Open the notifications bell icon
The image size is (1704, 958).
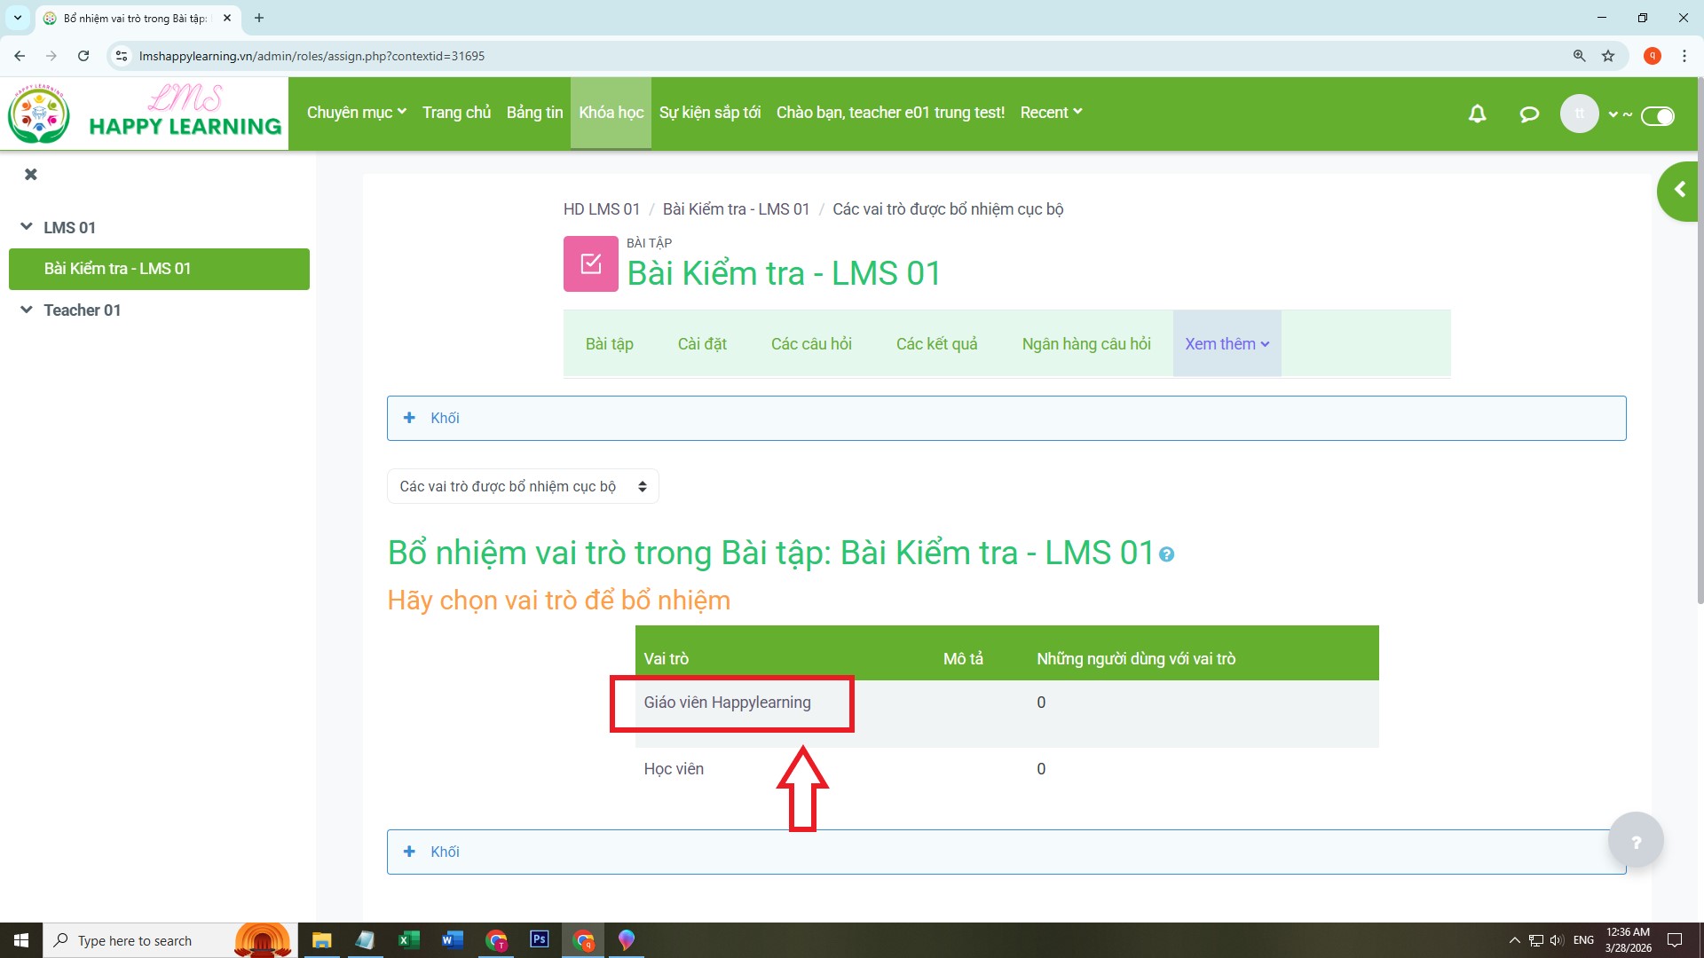[x=1477, y=114]
